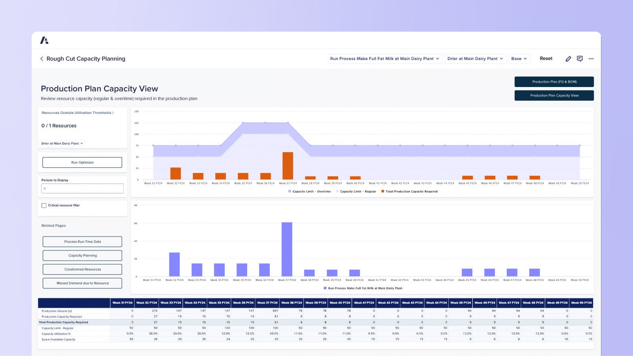Open the edit pencil icon in the toolbar
The width and height of the screenshot is (633, 356).
pos(569,59)
